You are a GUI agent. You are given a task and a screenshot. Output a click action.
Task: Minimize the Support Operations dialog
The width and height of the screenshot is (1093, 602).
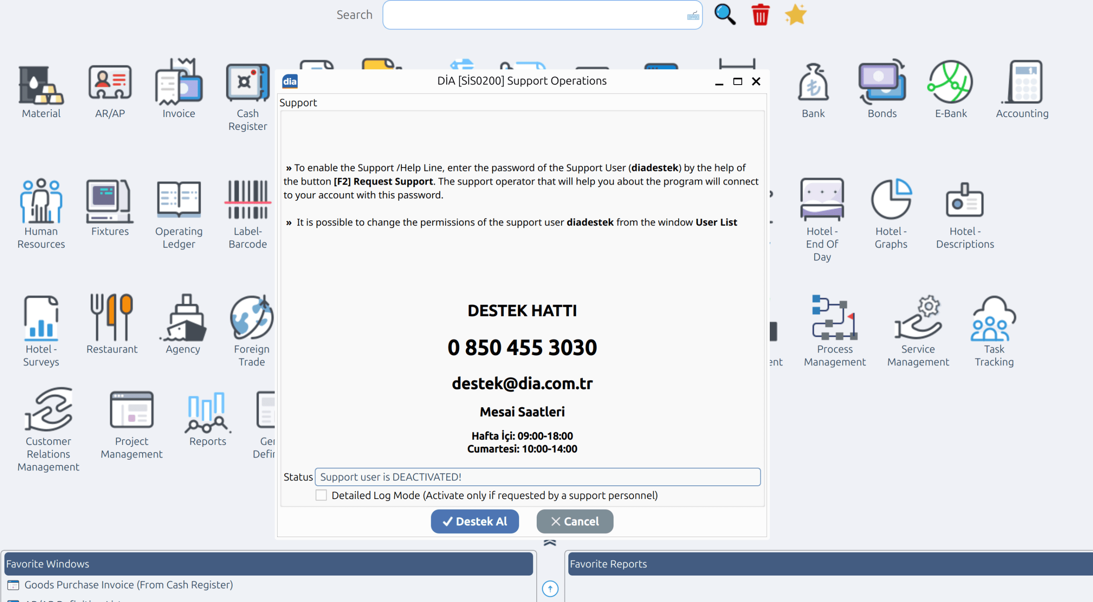[719, 82]
